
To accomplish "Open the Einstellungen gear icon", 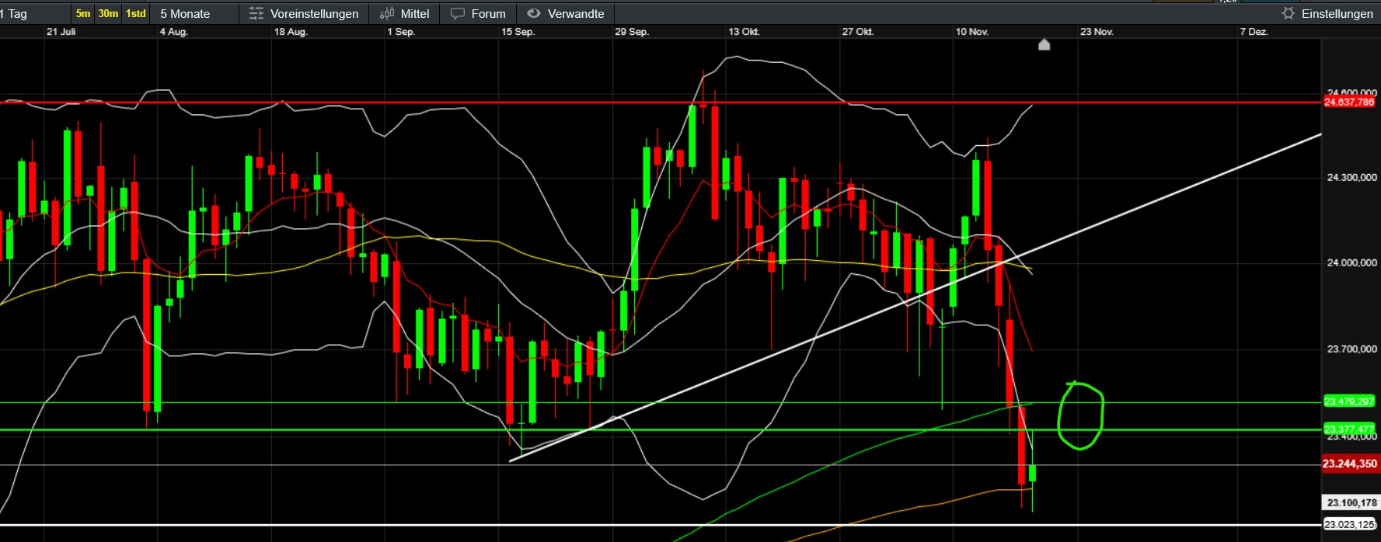I will point(1288,14).
